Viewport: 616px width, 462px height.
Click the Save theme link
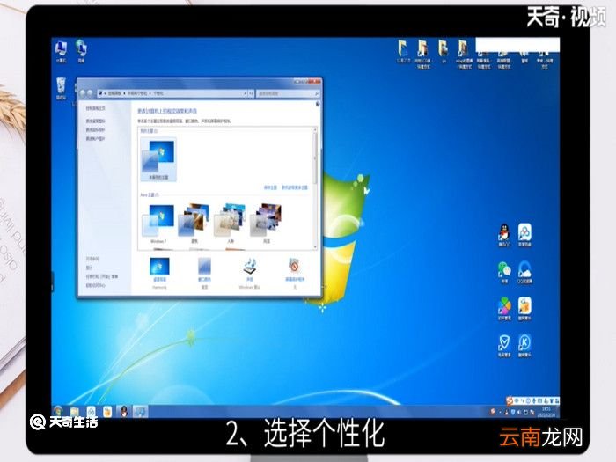[270, 187]
